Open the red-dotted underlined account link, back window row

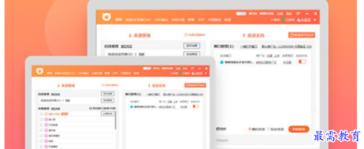tap(266, 62)
